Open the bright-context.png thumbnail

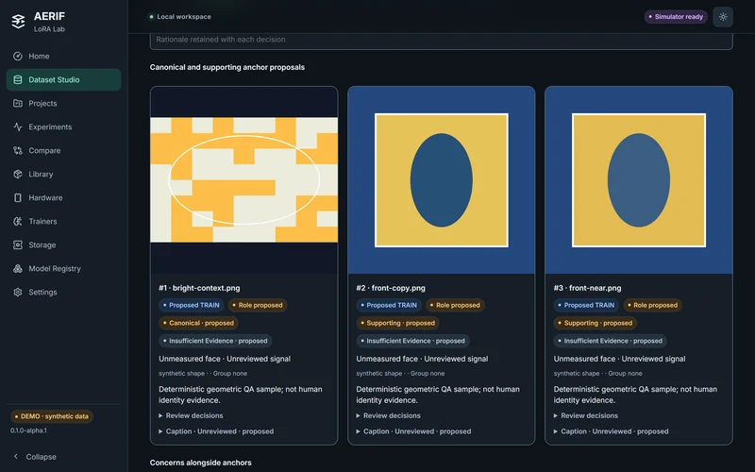point(244,179)
